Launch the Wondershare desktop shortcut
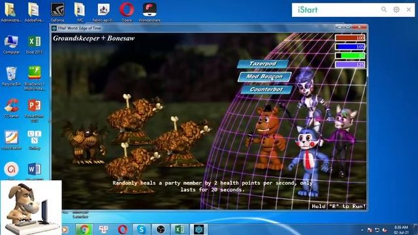The width and height of the screenshot is (418, 235). 150,12
